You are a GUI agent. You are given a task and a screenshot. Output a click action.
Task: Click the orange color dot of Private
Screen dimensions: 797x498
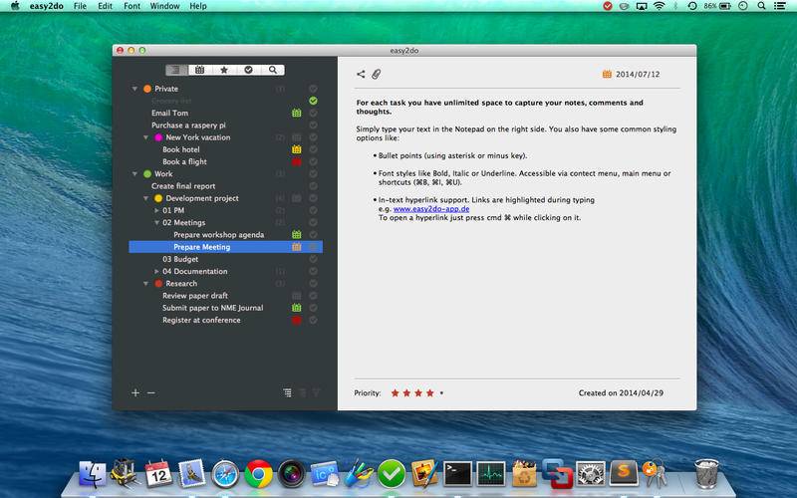(147, 89)
